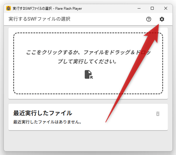Click the 'ここをクリックするか' instruction text

(88, 57)
